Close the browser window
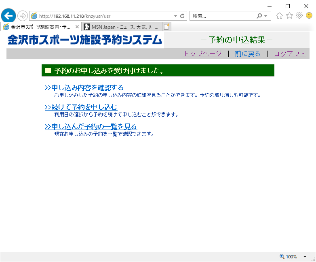316x262 pixels. pyautogui.click(x=306, y=6)
